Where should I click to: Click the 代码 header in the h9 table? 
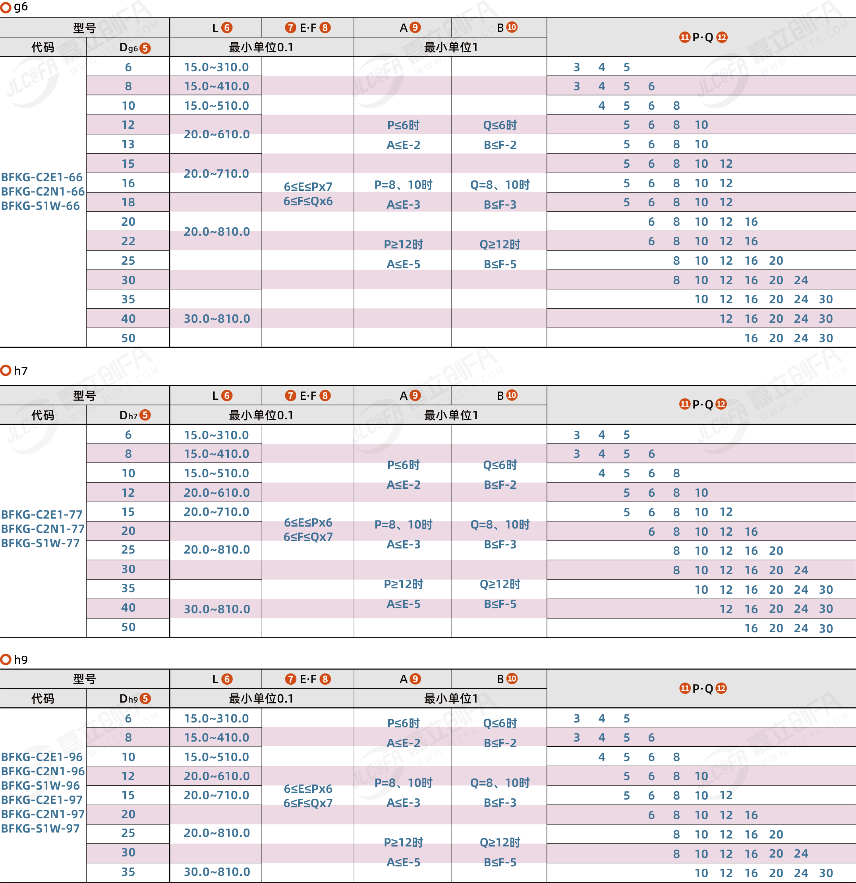pyautogui.click(x=43, y=698)
